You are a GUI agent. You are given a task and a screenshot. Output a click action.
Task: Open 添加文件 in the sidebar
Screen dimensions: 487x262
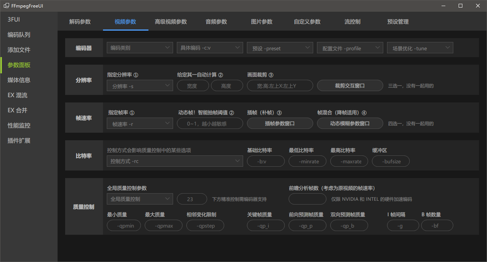click(29, 50)
